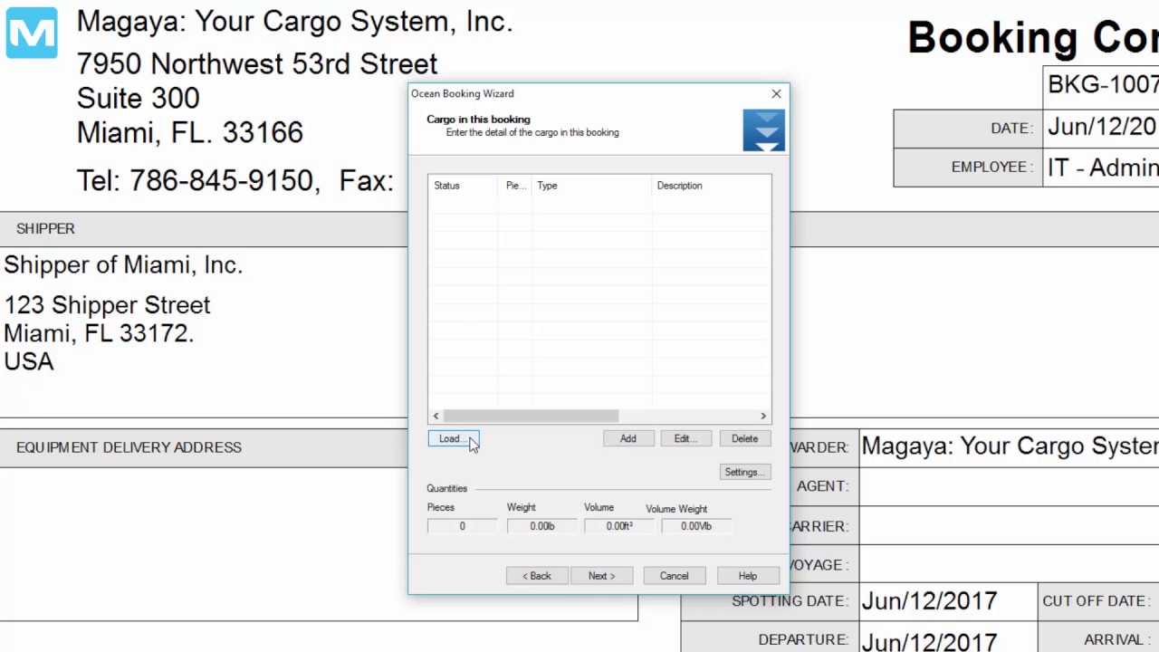Click the Tel: 786-845-9150 text
Viewport: 1159px width, 652px height.
tap(197, 180)
